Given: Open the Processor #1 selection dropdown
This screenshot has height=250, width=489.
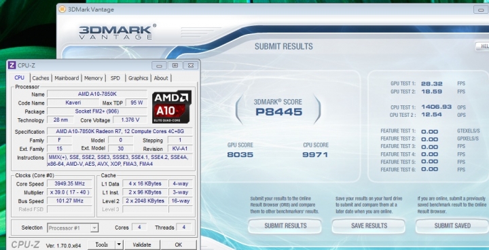Looking at the screenshot, I should pos(73,228).
